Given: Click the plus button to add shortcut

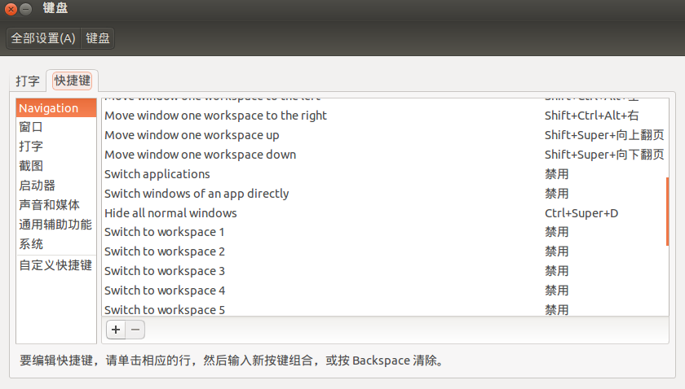Looking at the screenshot, I should click(x=116, y=330).
